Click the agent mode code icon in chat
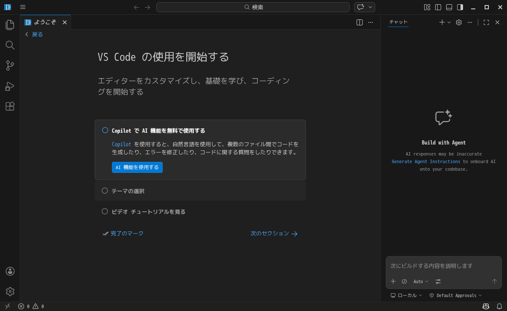507x311 pixels. (404, 281)
